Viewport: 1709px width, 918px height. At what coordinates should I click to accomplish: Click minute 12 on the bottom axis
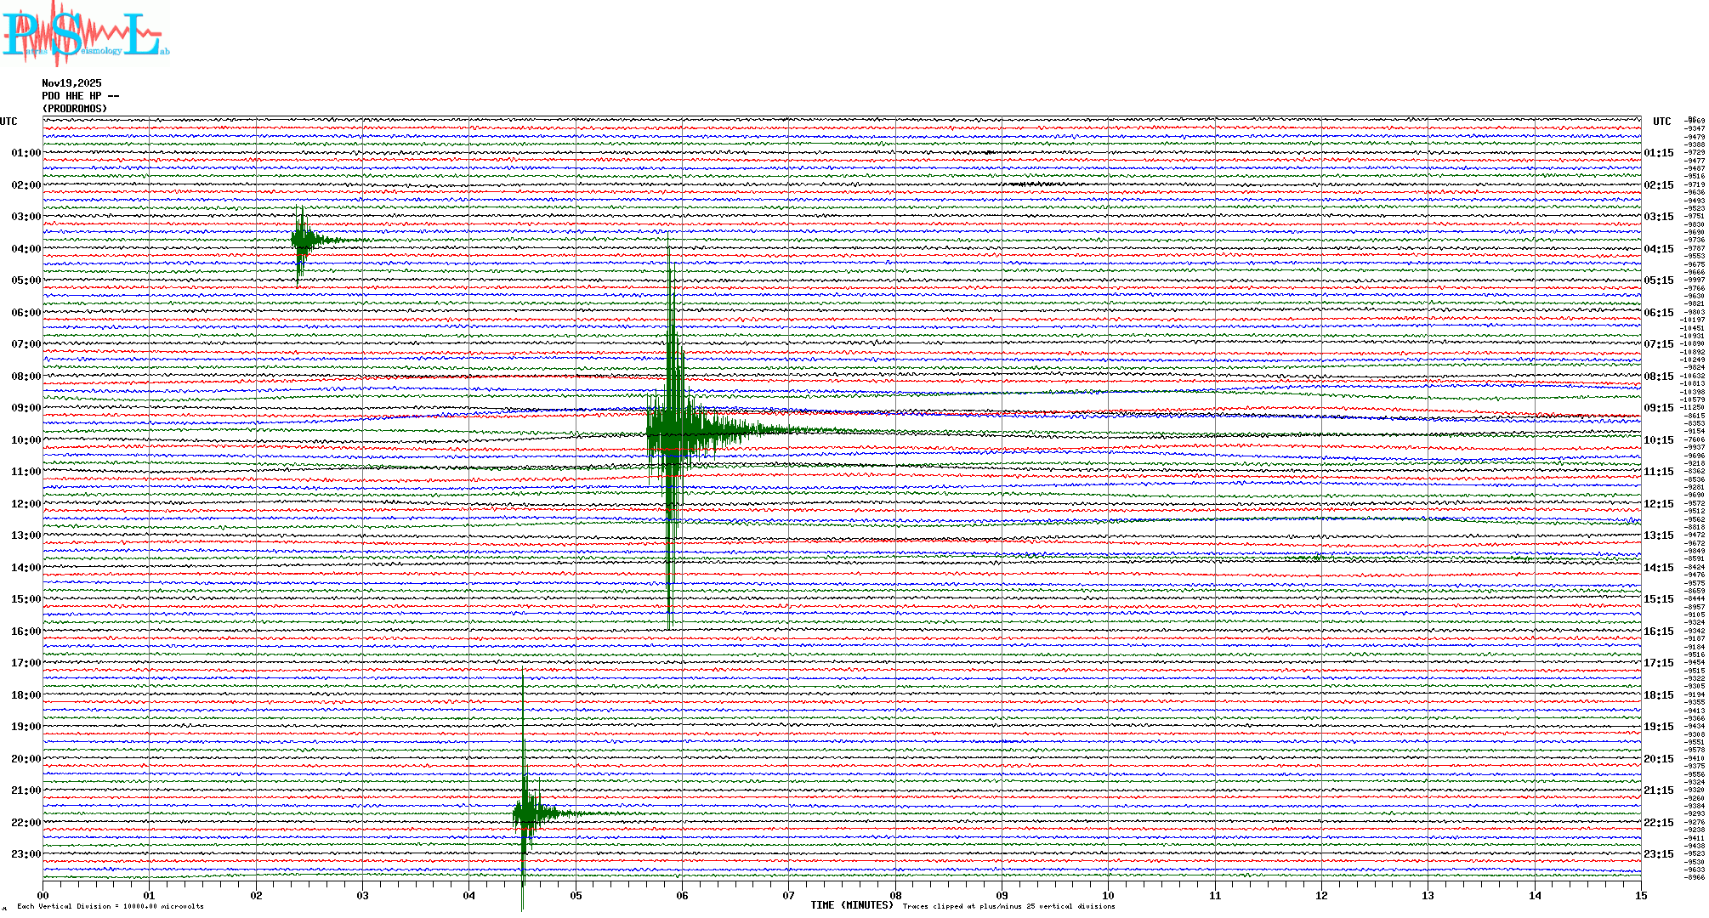1321,895
